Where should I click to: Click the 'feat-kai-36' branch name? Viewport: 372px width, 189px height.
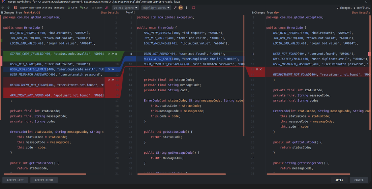pos(32,12)
